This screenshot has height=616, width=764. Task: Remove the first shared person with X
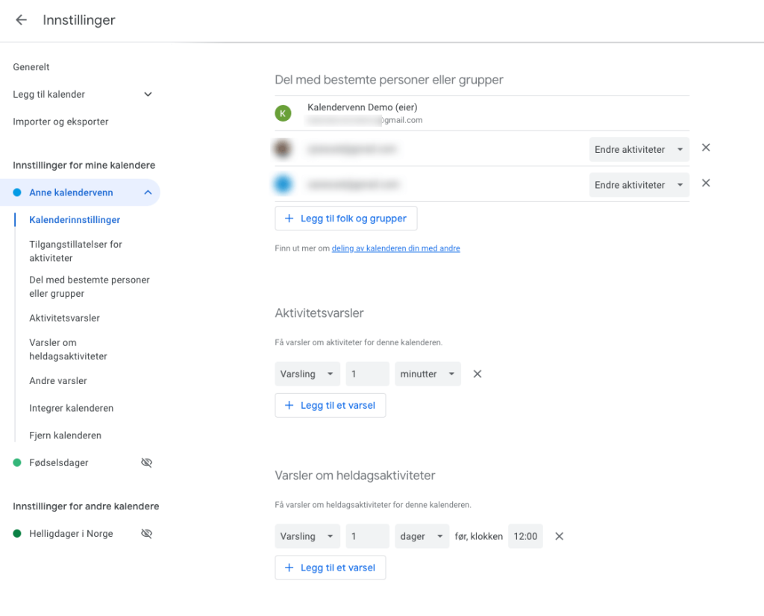pyautogui.click(x=706, y=148)
